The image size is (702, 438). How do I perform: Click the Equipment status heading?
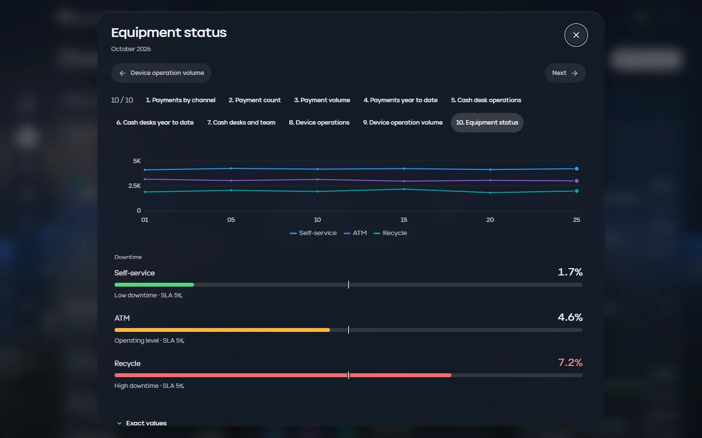[169, 33]
